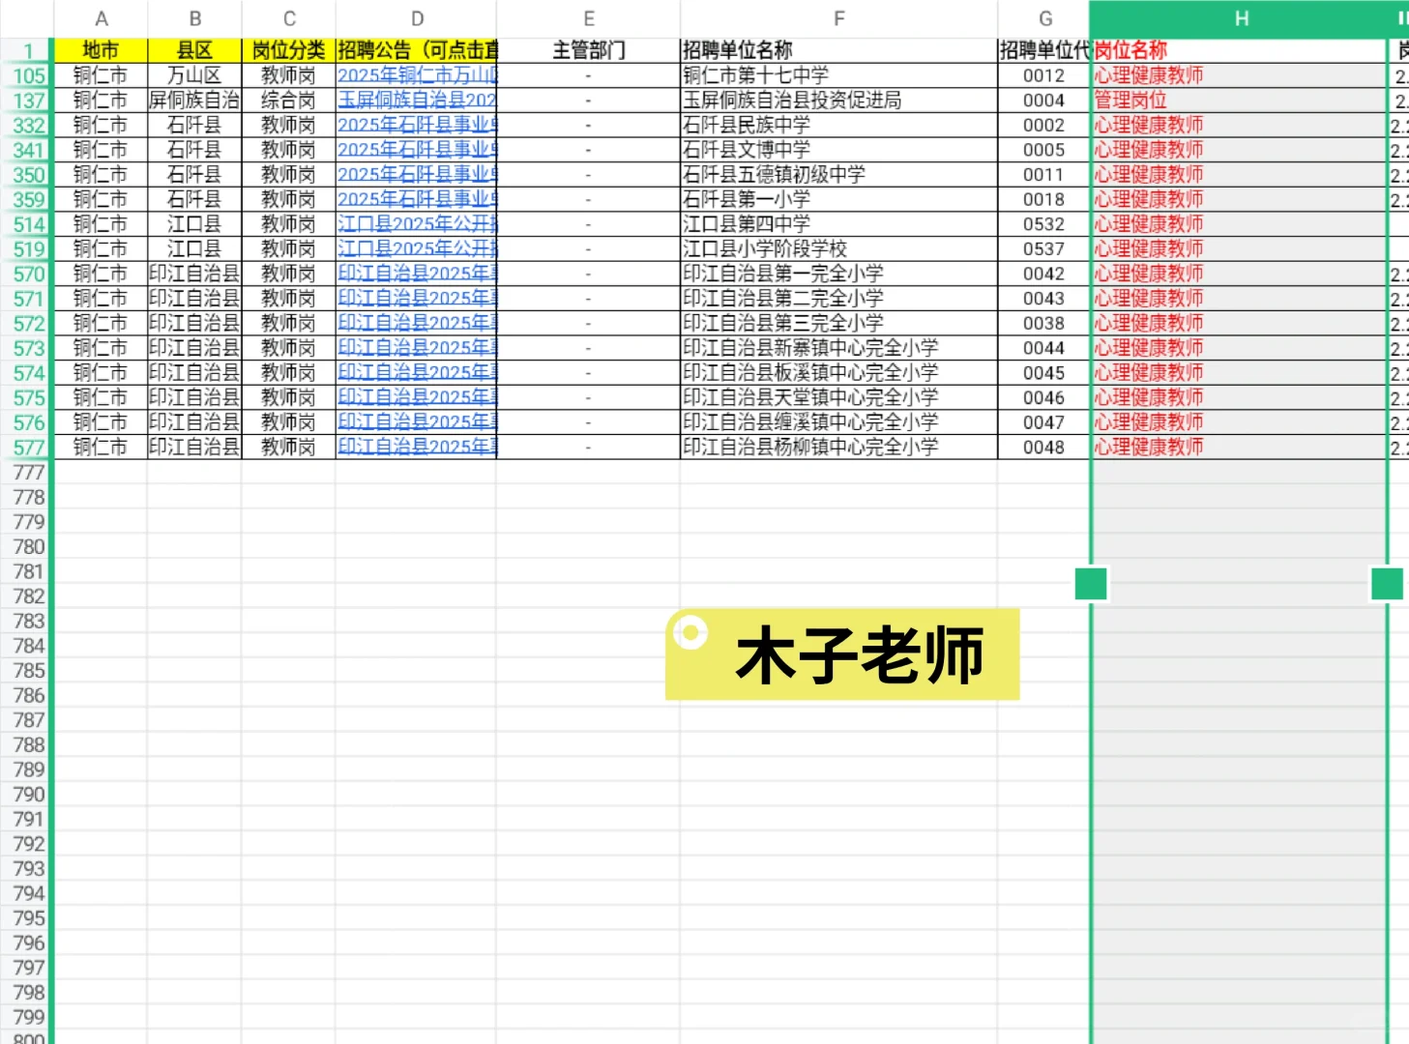This screenshot has height=1044, width=1409.
Task: Click the 岗位分类 header cell
Action: (x=288, y=50)
